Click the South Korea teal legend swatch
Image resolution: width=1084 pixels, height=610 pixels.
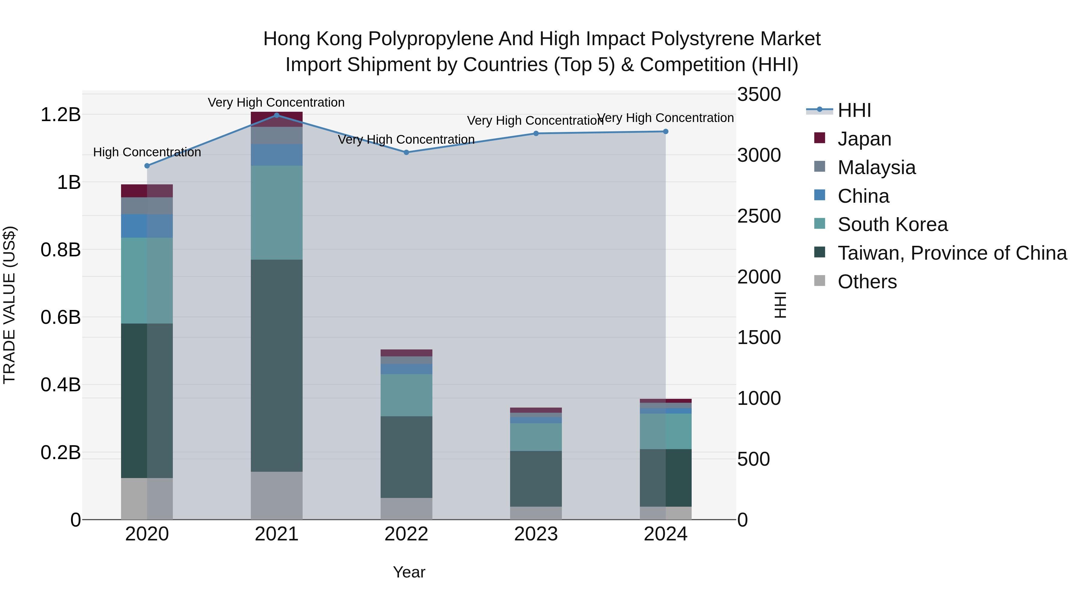[x=820, y=224]
